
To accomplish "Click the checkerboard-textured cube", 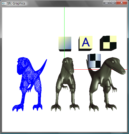I will coord(108,43).
